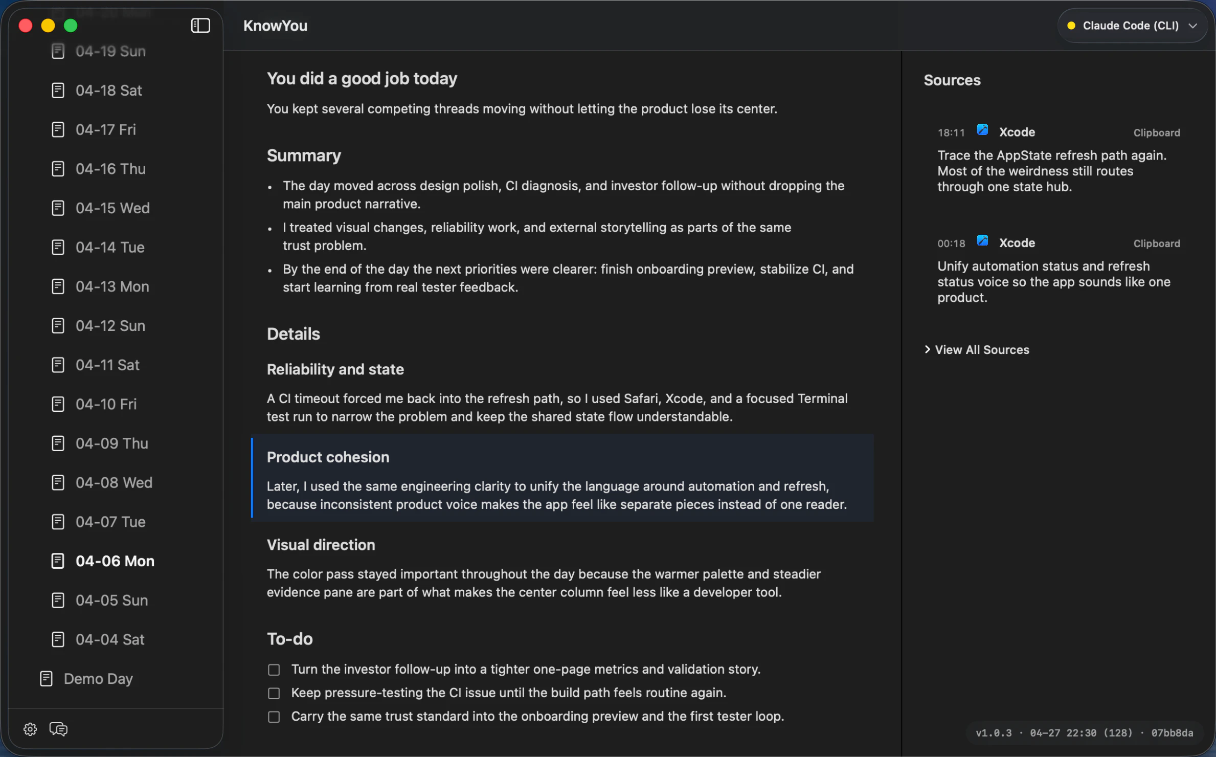This screenshot has width=1216, height=757.
Task: Open Claude Code (CLI) dropdown
Action: tap(1130, 26)
